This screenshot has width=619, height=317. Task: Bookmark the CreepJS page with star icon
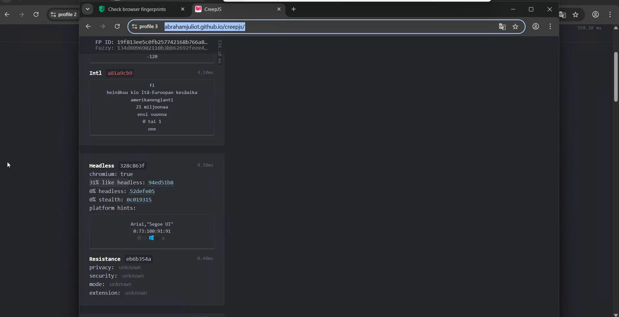(516, 27)
